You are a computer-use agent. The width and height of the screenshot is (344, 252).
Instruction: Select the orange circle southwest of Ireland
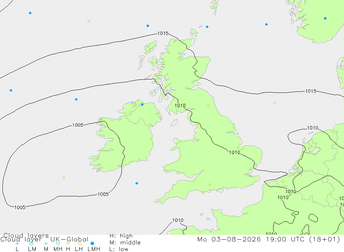pos(64,178)
